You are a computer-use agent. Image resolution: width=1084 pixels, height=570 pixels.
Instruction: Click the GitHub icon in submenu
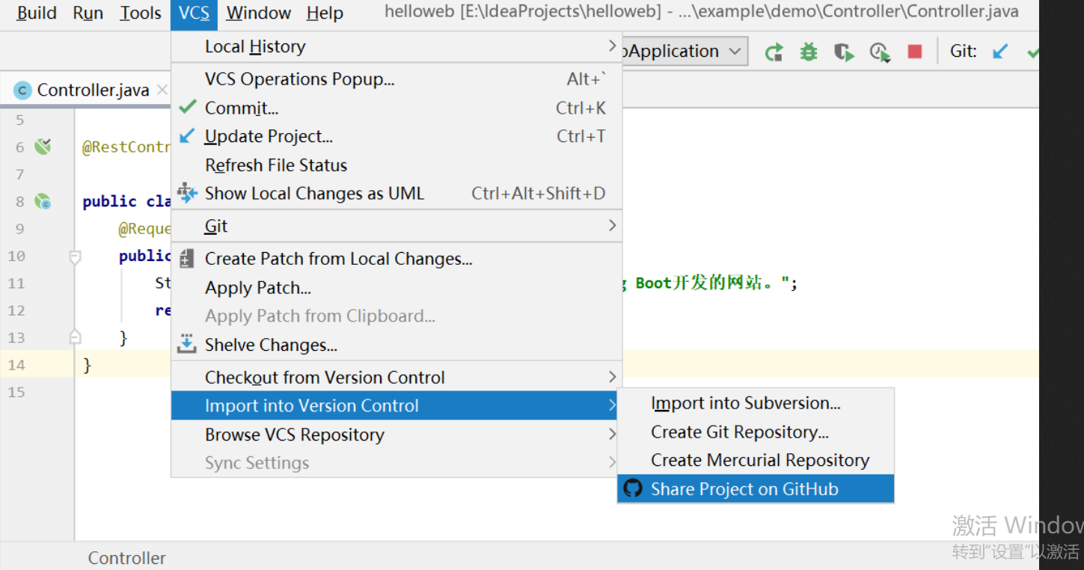coord(633,488)
